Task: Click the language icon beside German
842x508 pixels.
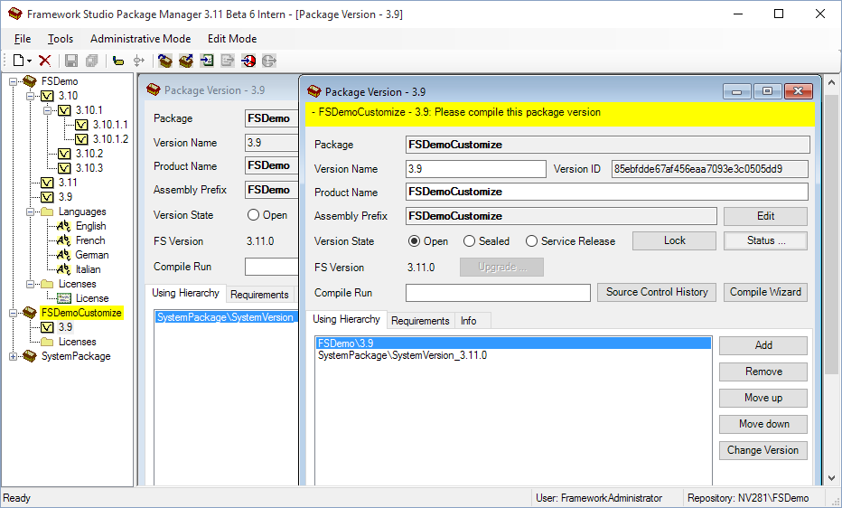Action: coord(64,255)
